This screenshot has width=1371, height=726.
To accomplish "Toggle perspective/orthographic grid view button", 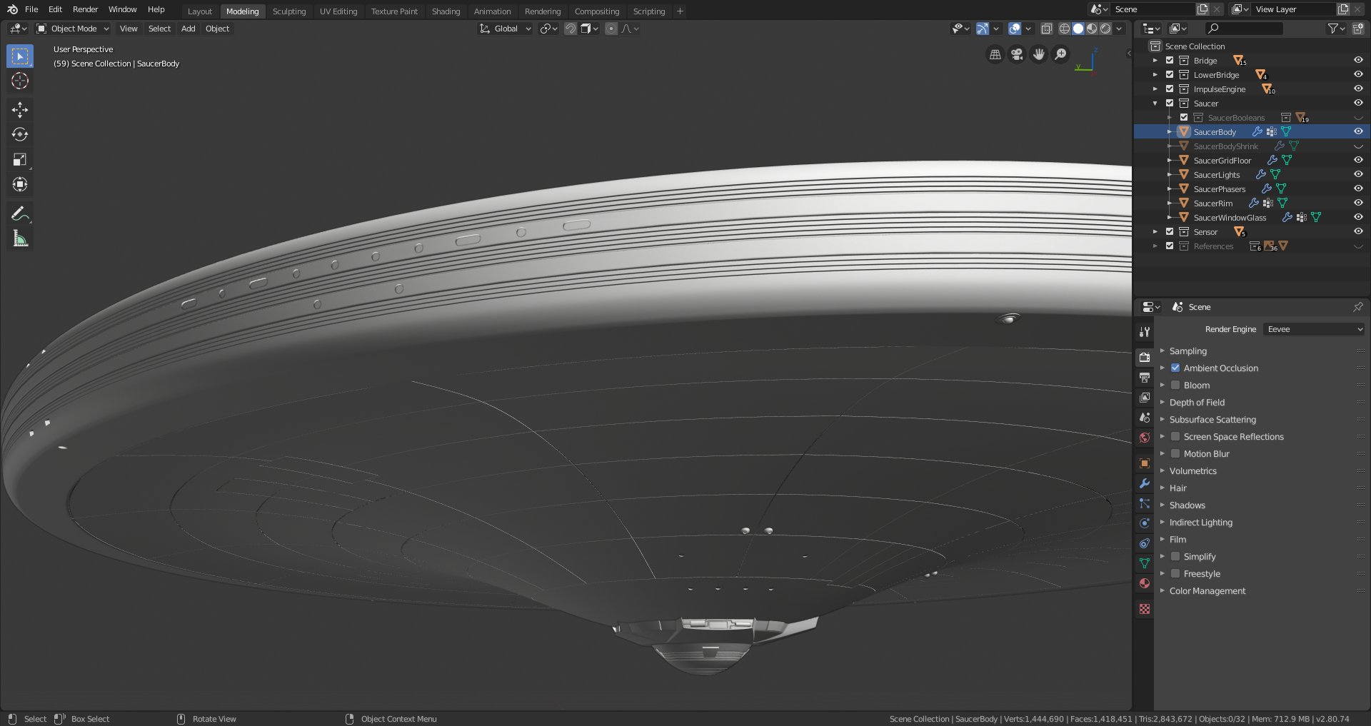I will tap(995, 54).
